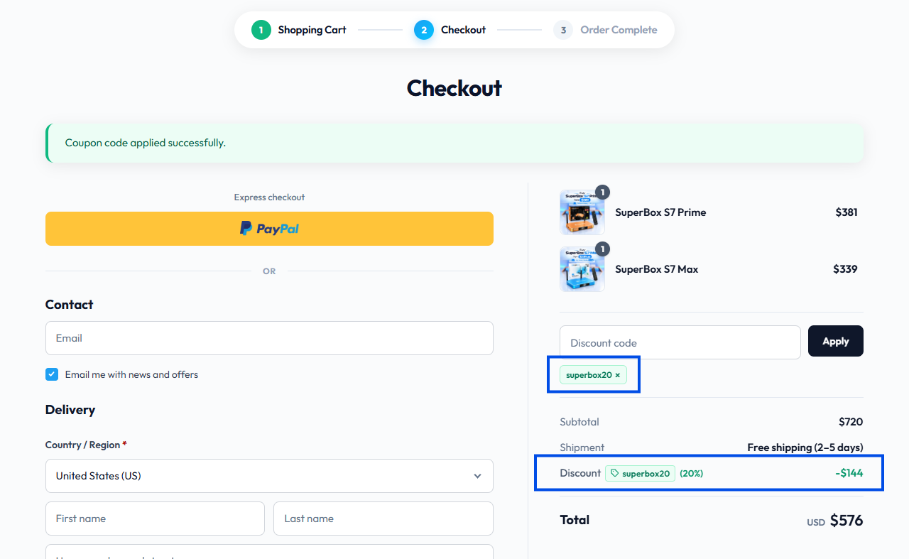The height and width of the screenshot is (559, 909).
Task: Click Free shipping (2–5 days) text
Action: point(805,447)
